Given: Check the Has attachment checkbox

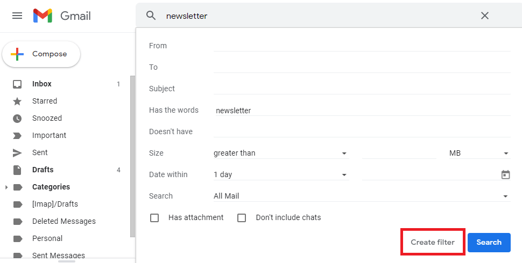Looking at the screenshot, I should pos(154,218).
